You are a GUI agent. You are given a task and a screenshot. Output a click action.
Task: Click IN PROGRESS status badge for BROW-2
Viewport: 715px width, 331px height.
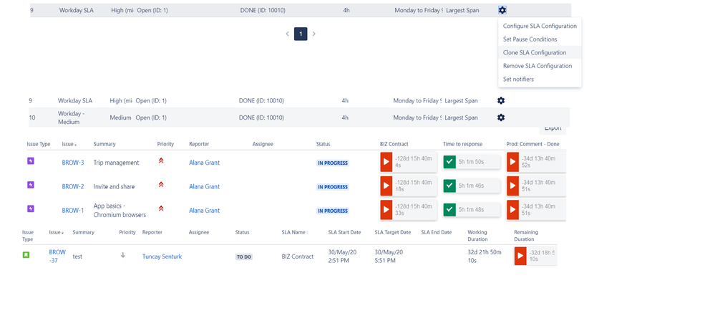(332, 187)
